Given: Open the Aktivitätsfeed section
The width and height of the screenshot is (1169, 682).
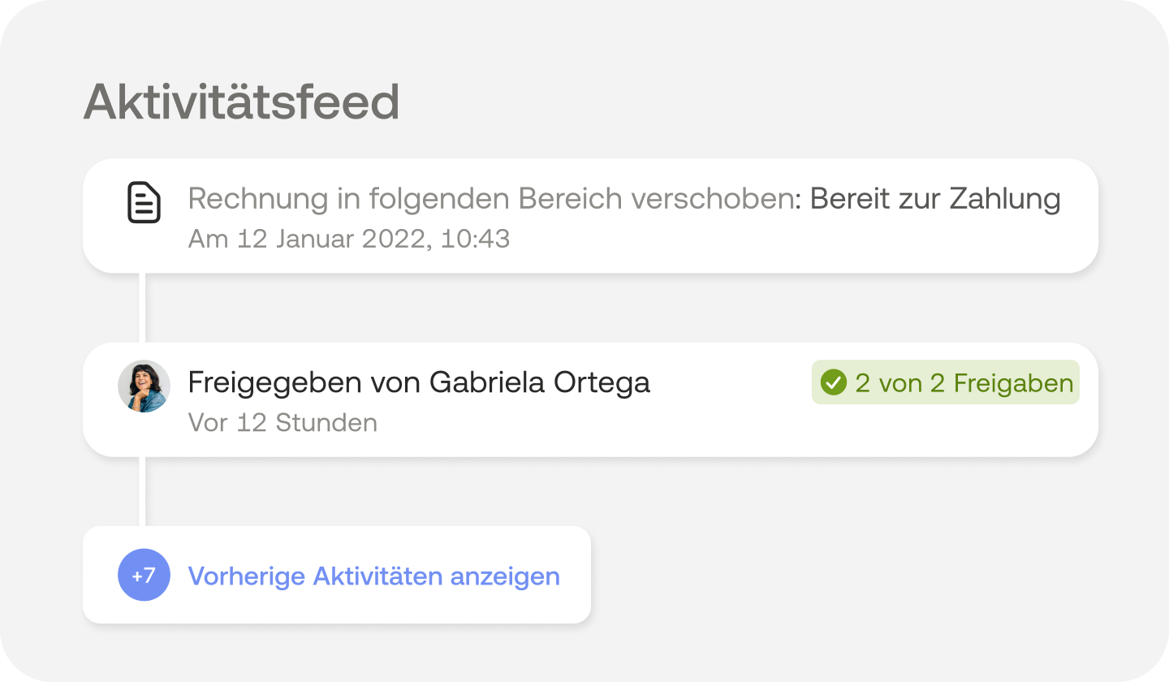Looking at the screenshot, I should [242, 100].
